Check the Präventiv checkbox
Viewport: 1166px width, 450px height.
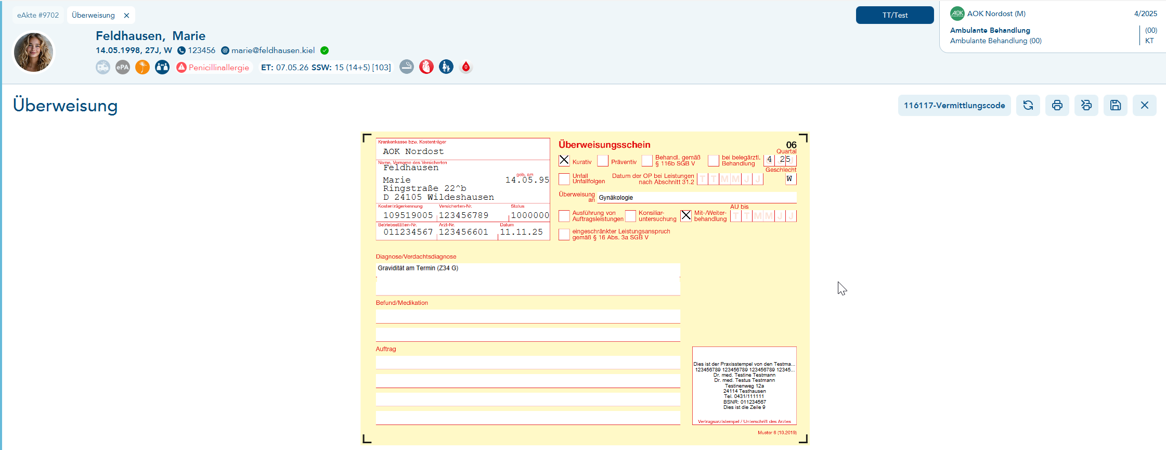click(603, 161)
